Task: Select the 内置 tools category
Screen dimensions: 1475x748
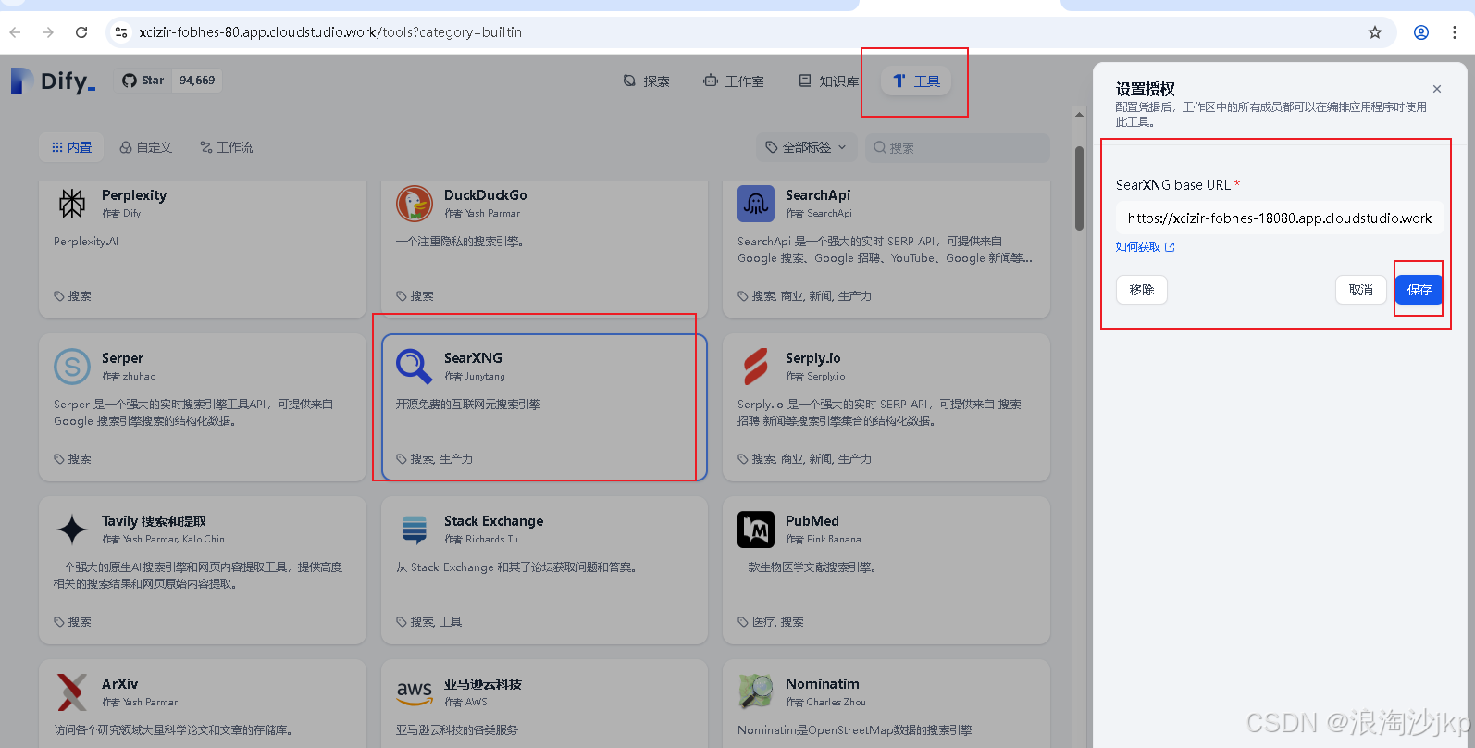Action: pyautogui.click(x=71, y=147)
